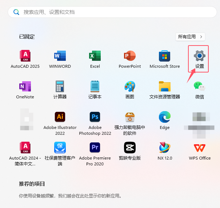220x208 pixels.
Task: Open the 所有应用 all apps list
Action: pyautogui.click(x=190, y=37)
